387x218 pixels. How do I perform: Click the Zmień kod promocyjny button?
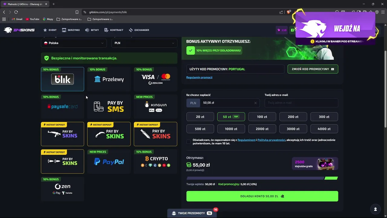[x=313, y=69]
